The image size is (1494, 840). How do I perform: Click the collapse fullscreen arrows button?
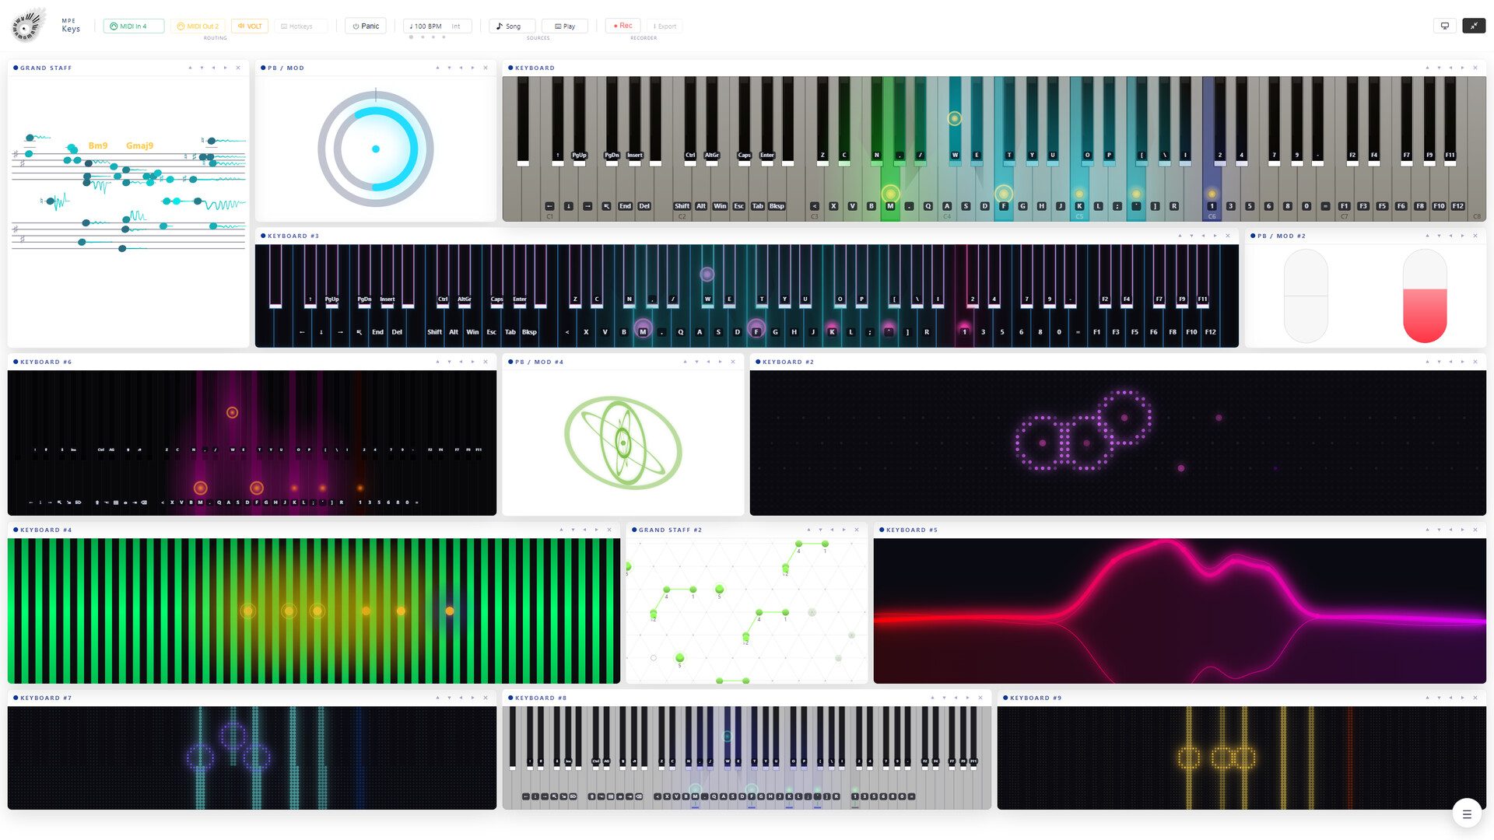tap(1474, 26)
